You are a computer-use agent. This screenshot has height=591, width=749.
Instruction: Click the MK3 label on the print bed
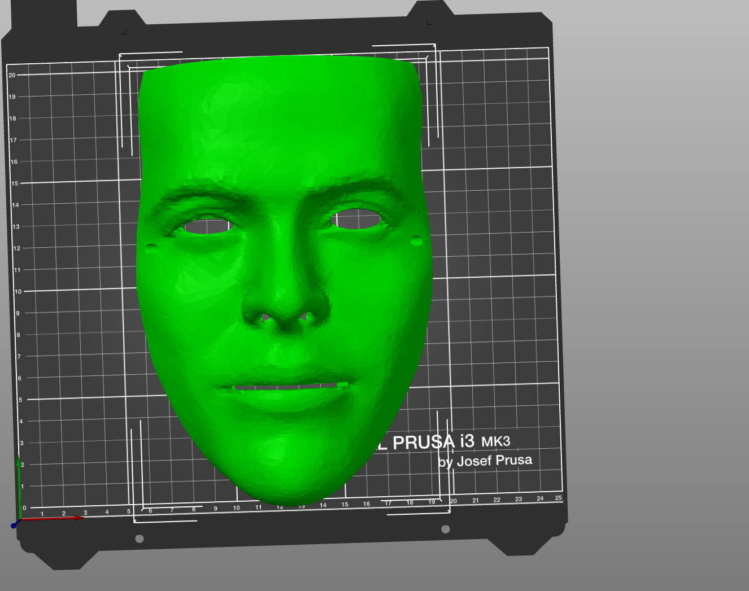coord(495,441)
